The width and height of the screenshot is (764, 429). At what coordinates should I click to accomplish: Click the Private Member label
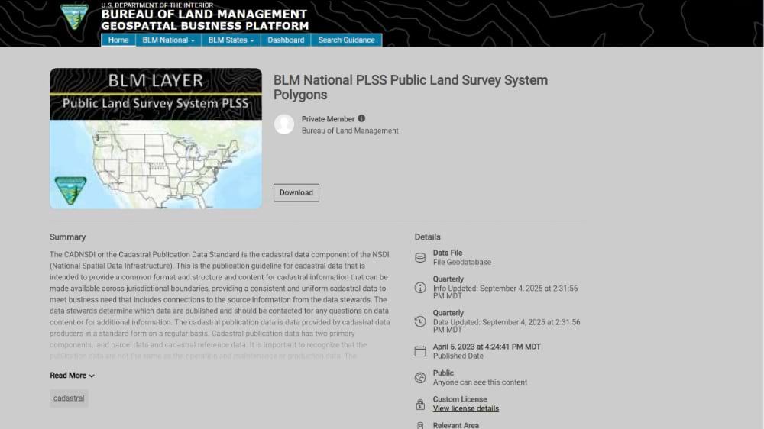(328, 119)
